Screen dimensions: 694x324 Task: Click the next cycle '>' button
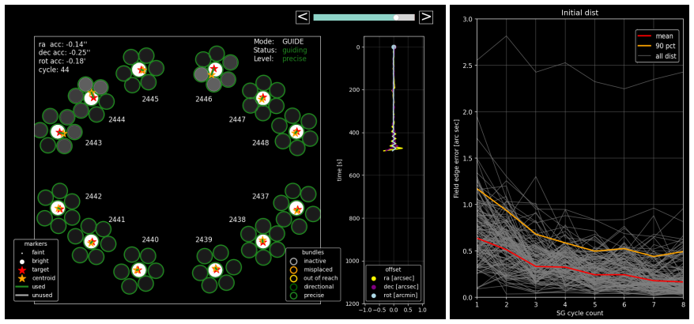[x=426, y=17]
